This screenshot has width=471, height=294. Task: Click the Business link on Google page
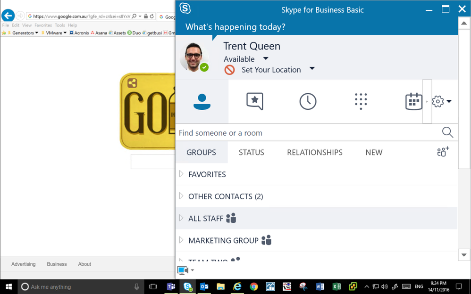tap(57, 264)
